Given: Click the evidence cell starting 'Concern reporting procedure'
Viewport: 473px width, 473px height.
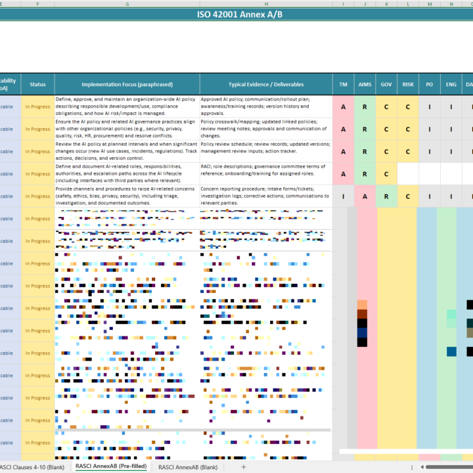Looking at the screenshot, I should (x=266, y=196).
